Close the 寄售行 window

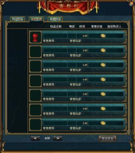[x=132, y=3]
